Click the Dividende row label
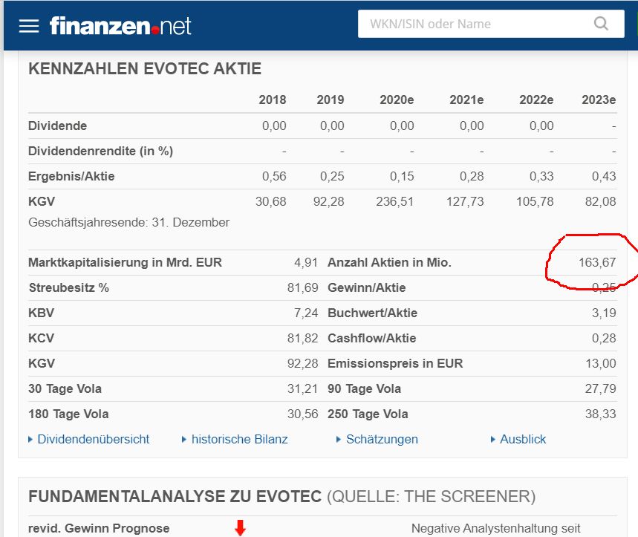638x537 pixels. tap(57, 126)
